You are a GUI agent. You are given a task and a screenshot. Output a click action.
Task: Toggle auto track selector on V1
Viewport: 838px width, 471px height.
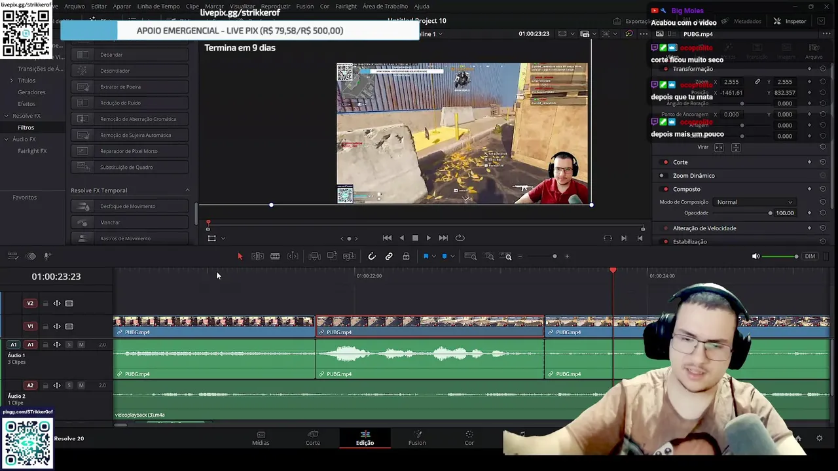click(57, 326)
